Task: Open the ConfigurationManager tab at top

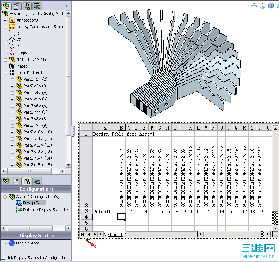Action: (27, 6)
